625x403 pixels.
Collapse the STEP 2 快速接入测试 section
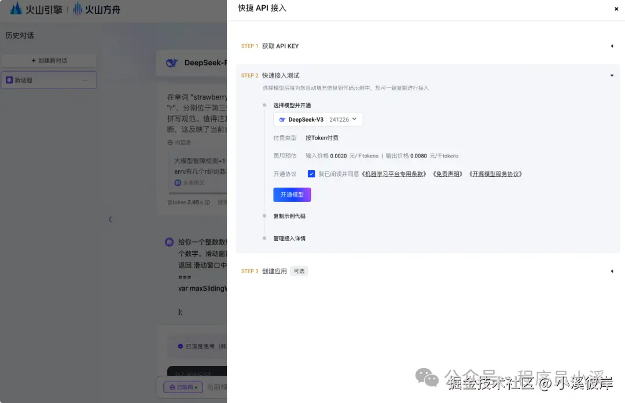[612, 75]
